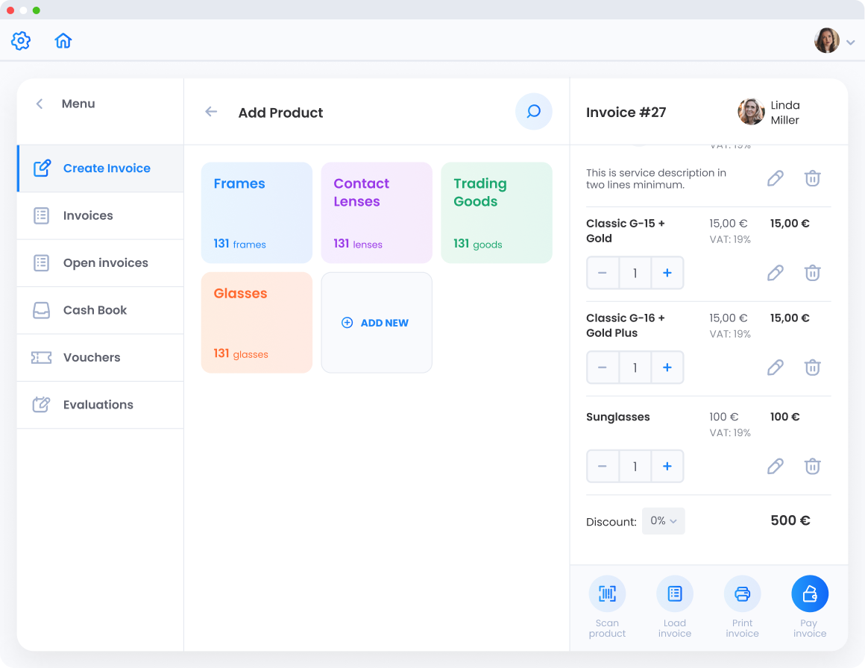Go to the home icon

tap(63, 41)
